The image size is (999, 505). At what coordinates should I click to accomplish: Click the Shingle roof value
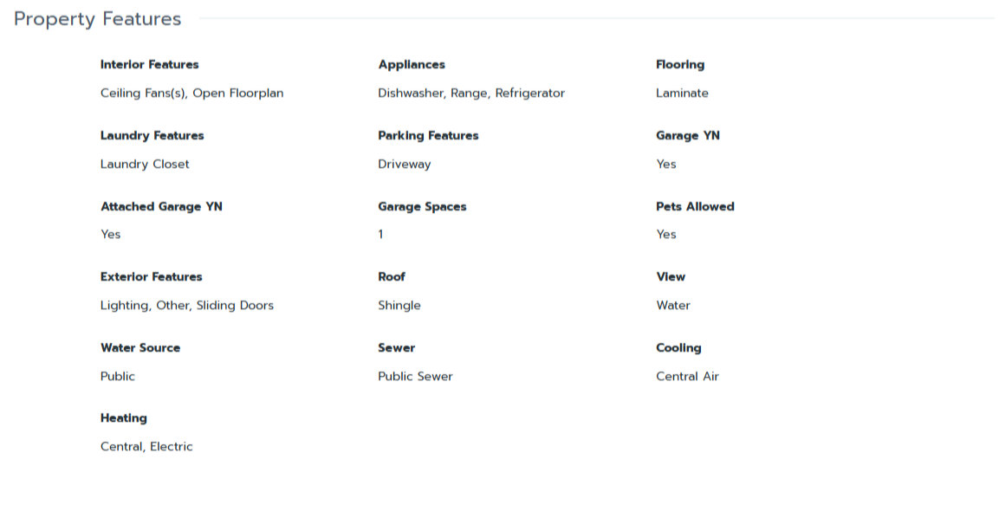(399, 306)
